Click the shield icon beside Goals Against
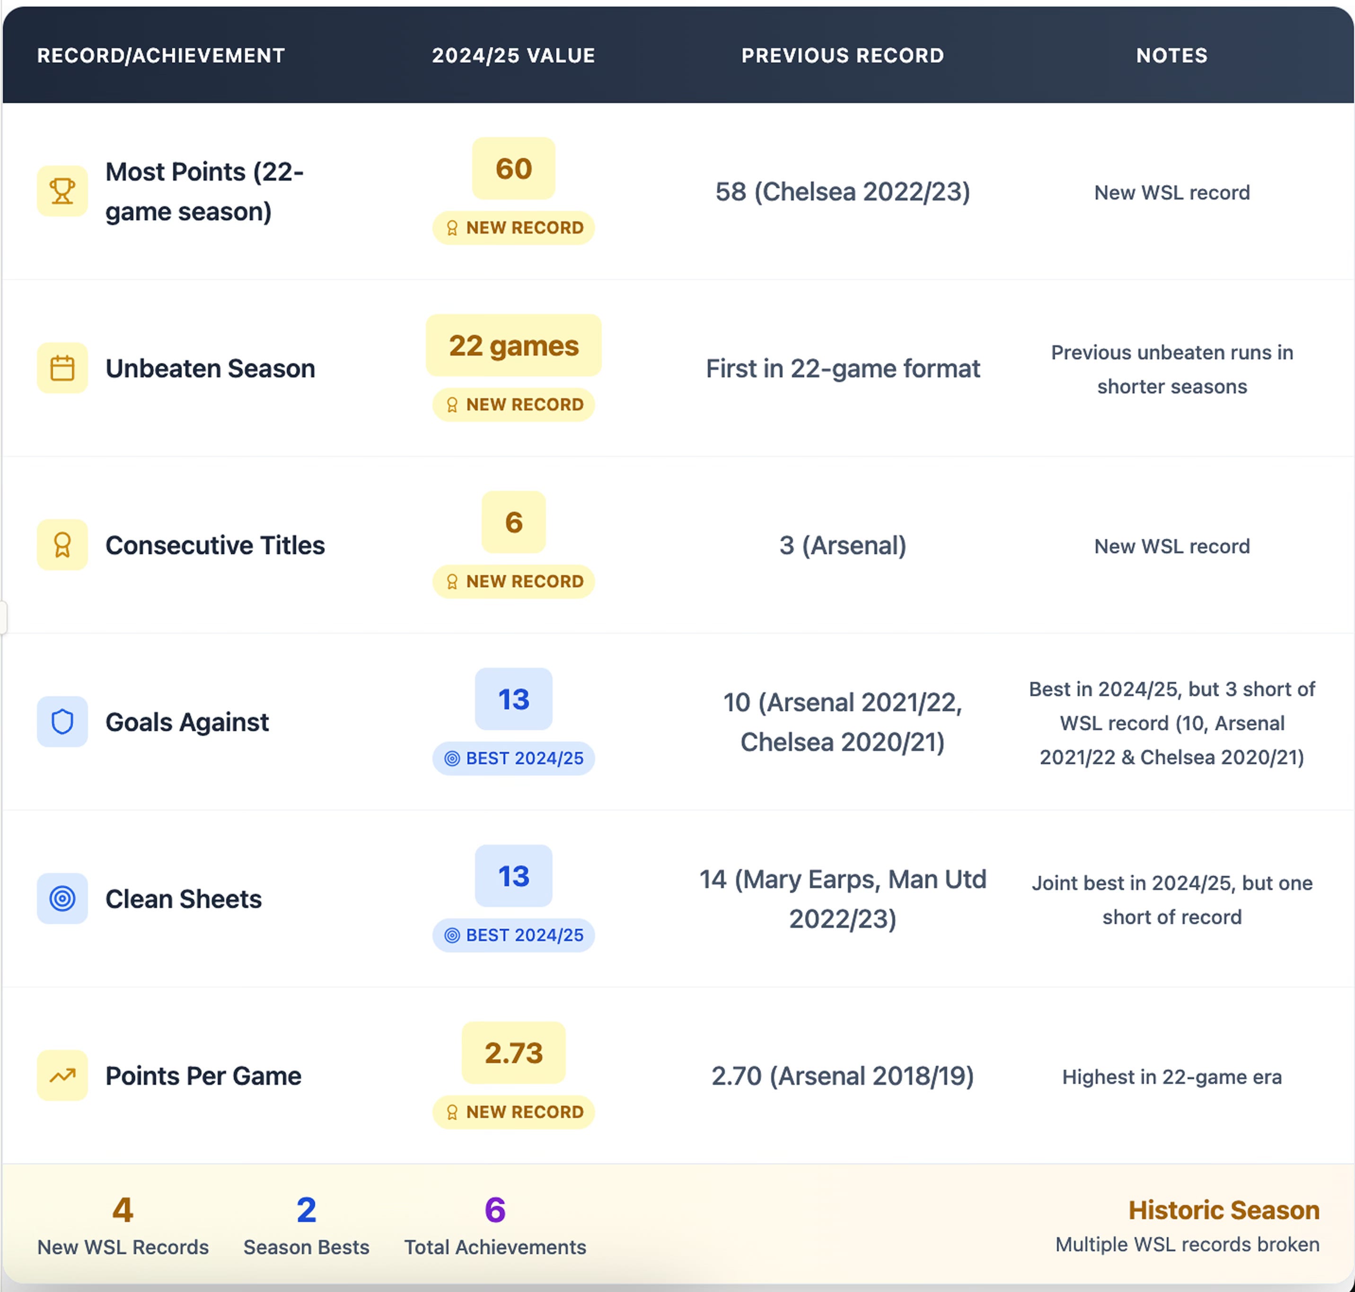 tap(62, 722)
